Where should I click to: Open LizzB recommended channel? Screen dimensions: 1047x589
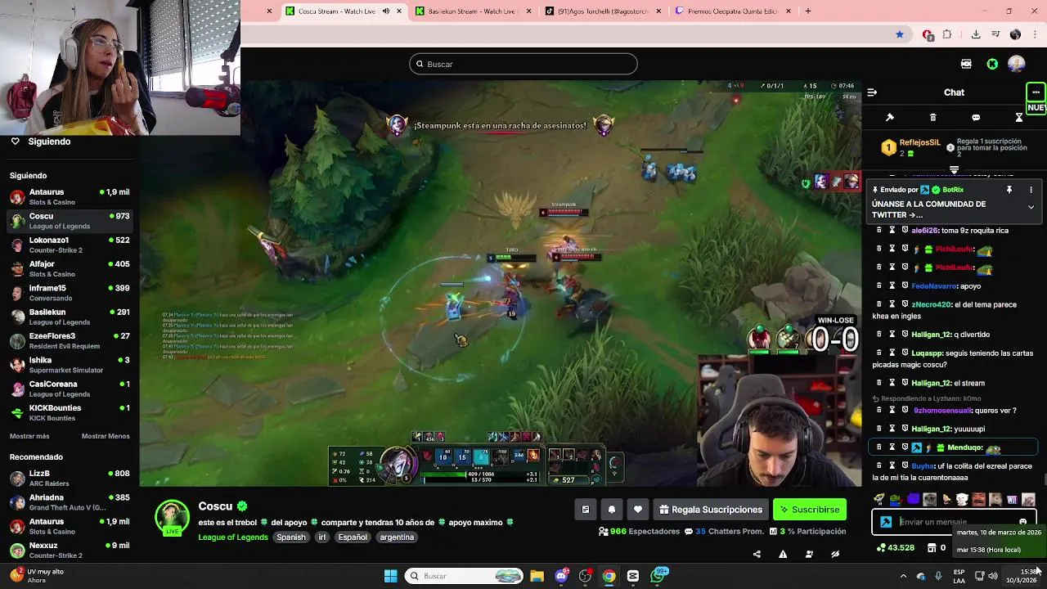pos(70,479)
